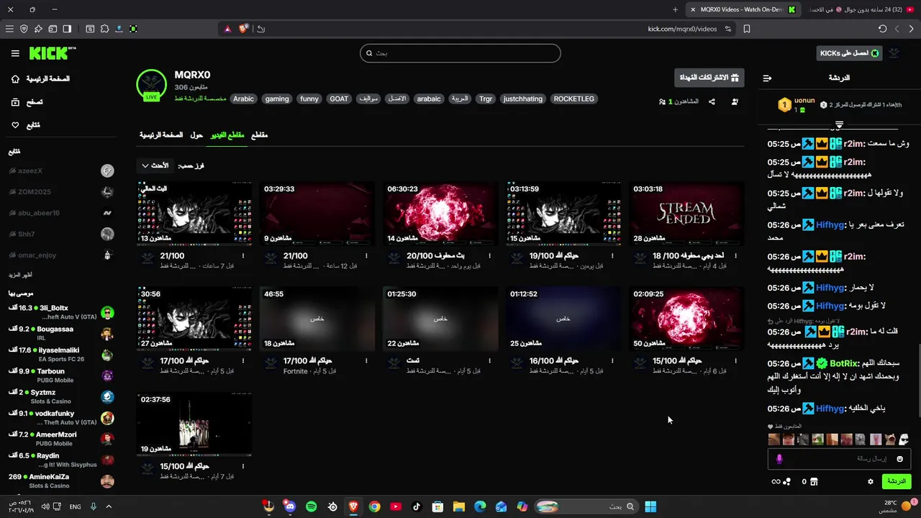The width and height of the screenshot is (921, 518).
Task: Open the chat shop store icon
Action: point(815,481)
